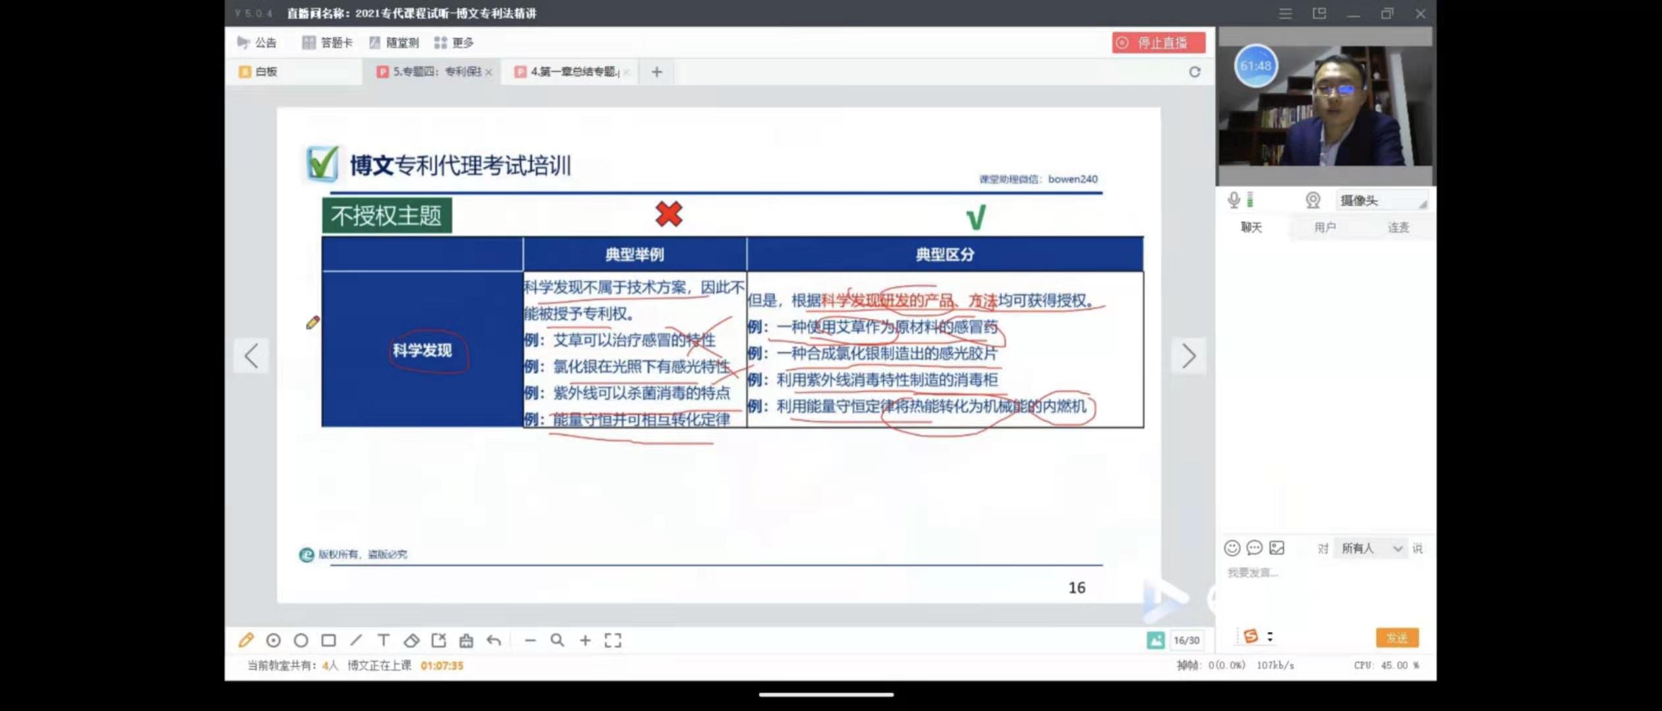Toggle the microphone on or off
The height and width of the screenshot is (711, 1662).
pyautogui.click(x=1234, y=199)
